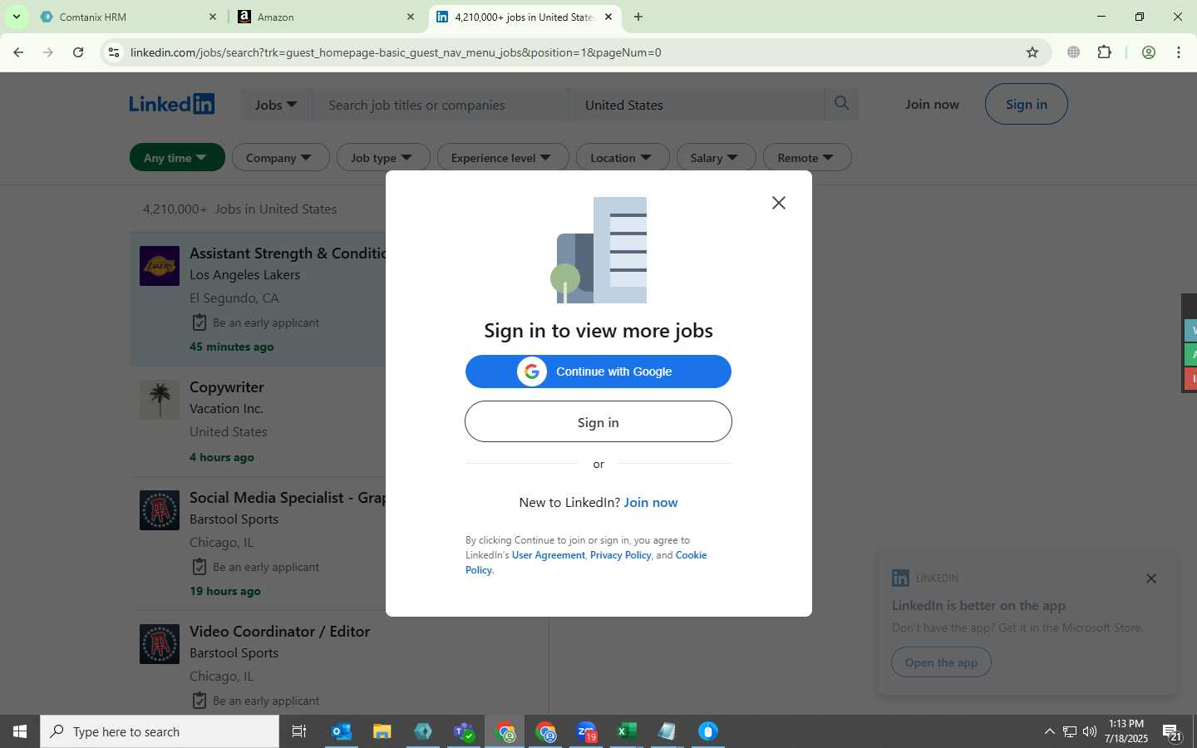Open Excel from the taskbar
Image resolution: width=1197 pixels, height=748 pixels.
pos(626,731)
